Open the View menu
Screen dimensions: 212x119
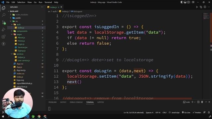pyautogui.click(x=29, y=2)
